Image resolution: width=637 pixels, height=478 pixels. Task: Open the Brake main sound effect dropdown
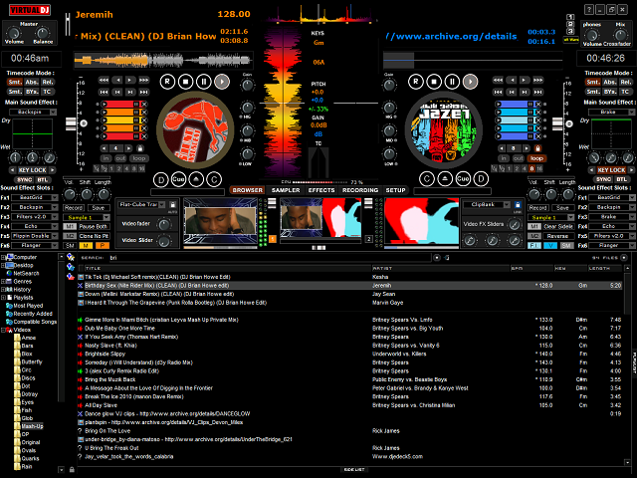[611, 112]
